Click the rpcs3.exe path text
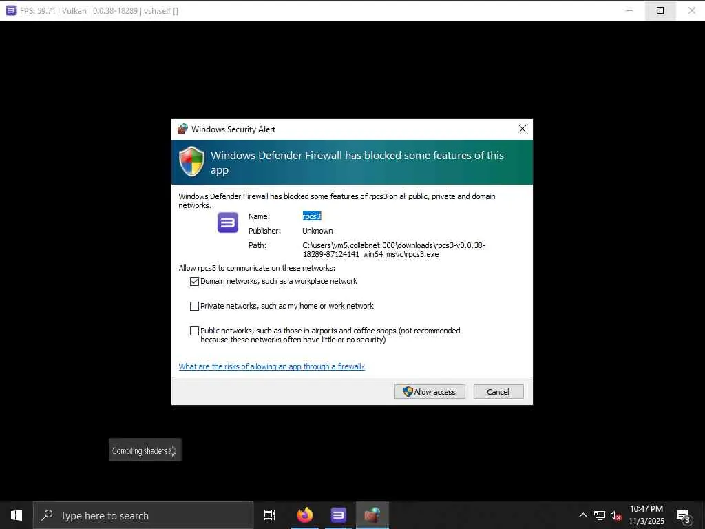The image size is (705, 529). pyautogui.click(x=393, y=249)
